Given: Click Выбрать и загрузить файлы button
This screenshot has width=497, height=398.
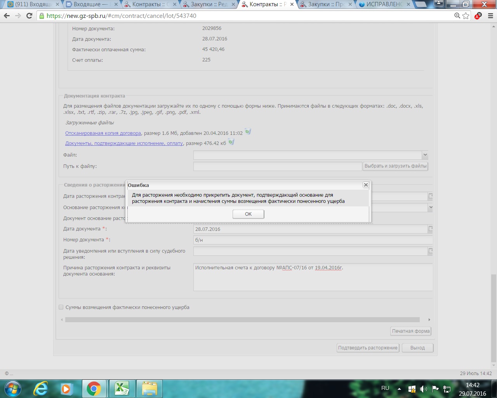Looking at the screenshot, I should click(396, 166).
